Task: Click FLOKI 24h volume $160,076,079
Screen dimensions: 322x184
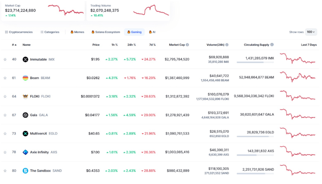Action: (218, 94)
